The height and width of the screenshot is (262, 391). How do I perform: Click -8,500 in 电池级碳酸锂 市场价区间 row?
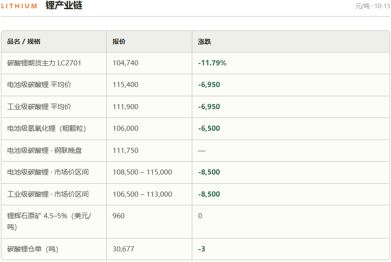[x=209, y=172]
